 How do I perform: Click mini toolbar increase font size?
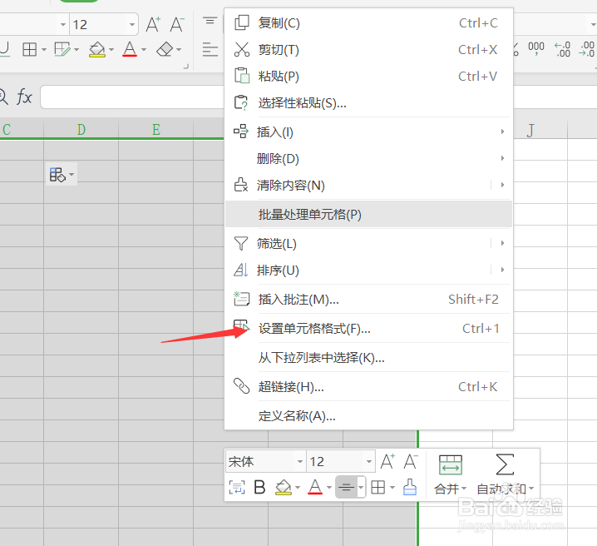[387, 461]
